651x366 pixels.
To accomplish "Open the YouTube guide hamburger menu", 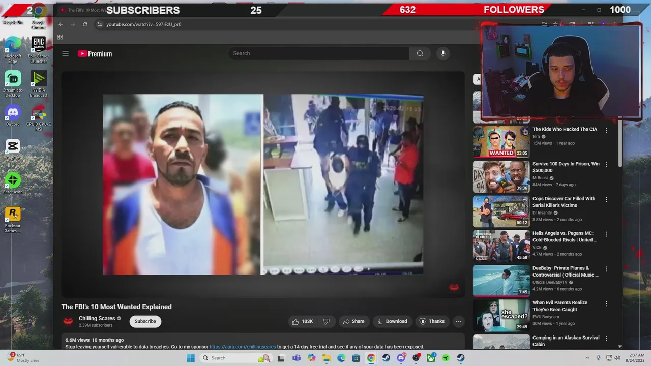I will [x=65, y=53].
